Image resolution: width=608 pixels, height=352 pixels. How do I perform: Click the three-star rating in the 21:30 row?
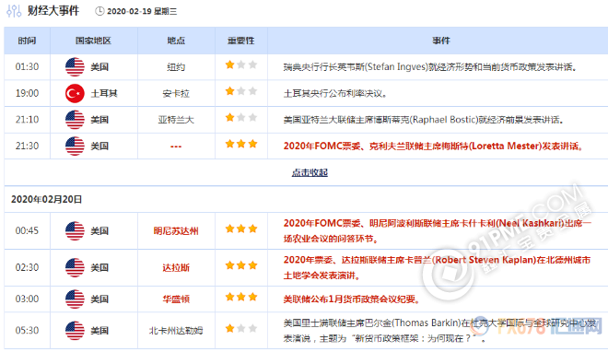click(x=241, y=144)
